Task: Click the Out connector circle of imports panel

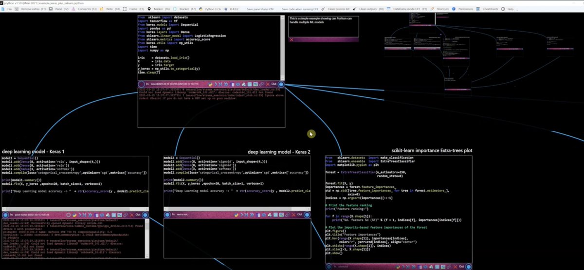Action: click(281, 84)
